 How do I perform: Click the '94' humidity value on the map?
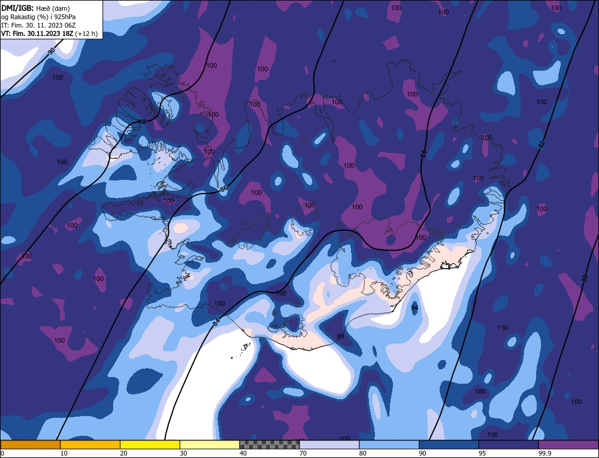[x=415, y=308]
